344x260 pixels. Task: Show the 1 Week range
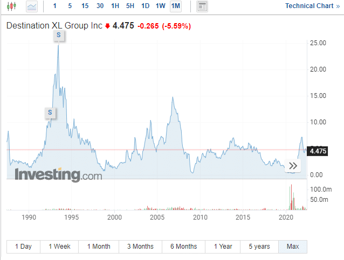59,247
